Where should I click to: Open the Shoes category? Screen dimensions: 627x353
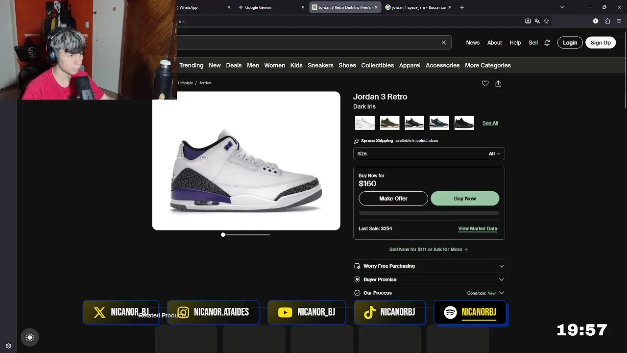(x=347, y=65)
